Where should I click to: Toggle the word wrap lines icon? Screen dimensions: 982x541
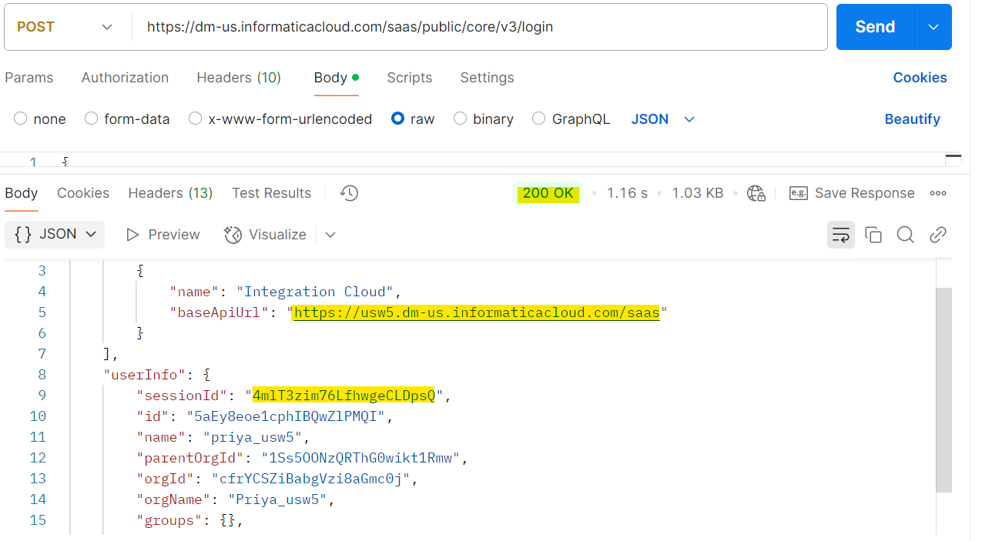(x=841, y=235)
